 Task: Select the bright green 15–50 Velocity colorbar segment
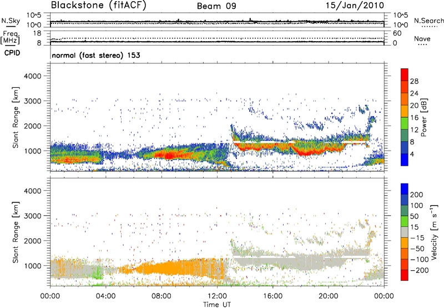pyautogui.click(x=405, y=221)
